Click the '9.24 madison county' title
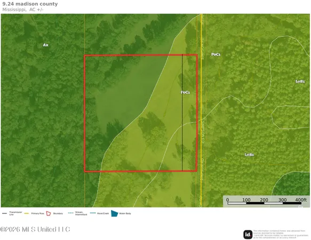Image resolution: width=311 pixels, height=240 pixels. 30,4
